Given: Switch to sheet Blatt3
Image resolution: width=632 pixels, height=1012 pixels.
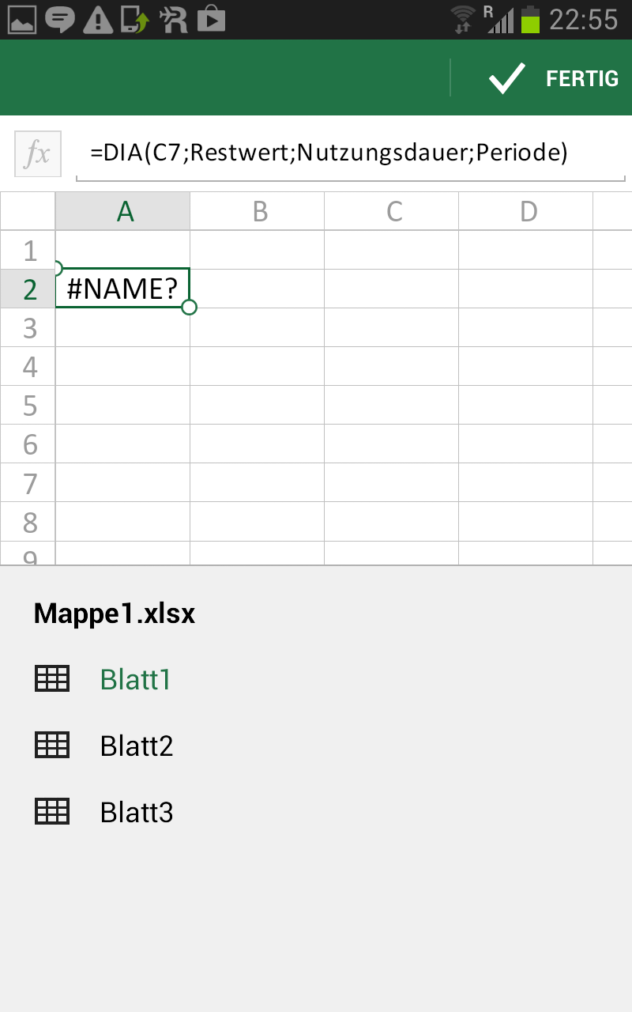Looking at the screenshot, I should point(137,812).
